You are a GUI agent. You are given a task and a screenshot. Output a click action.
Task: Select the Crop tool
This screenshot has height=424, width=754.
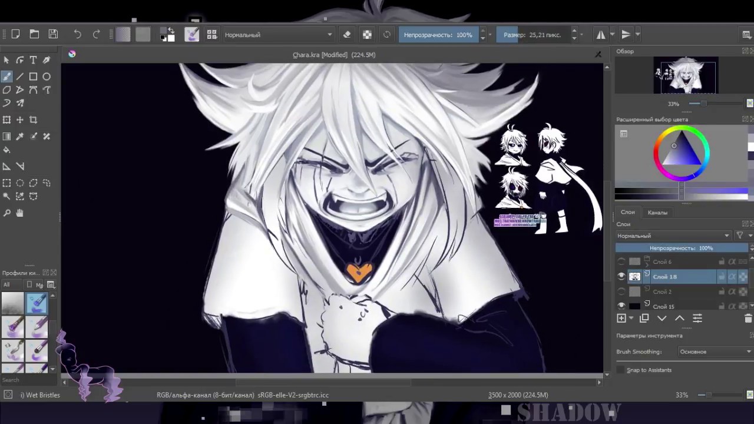point(33,120)
